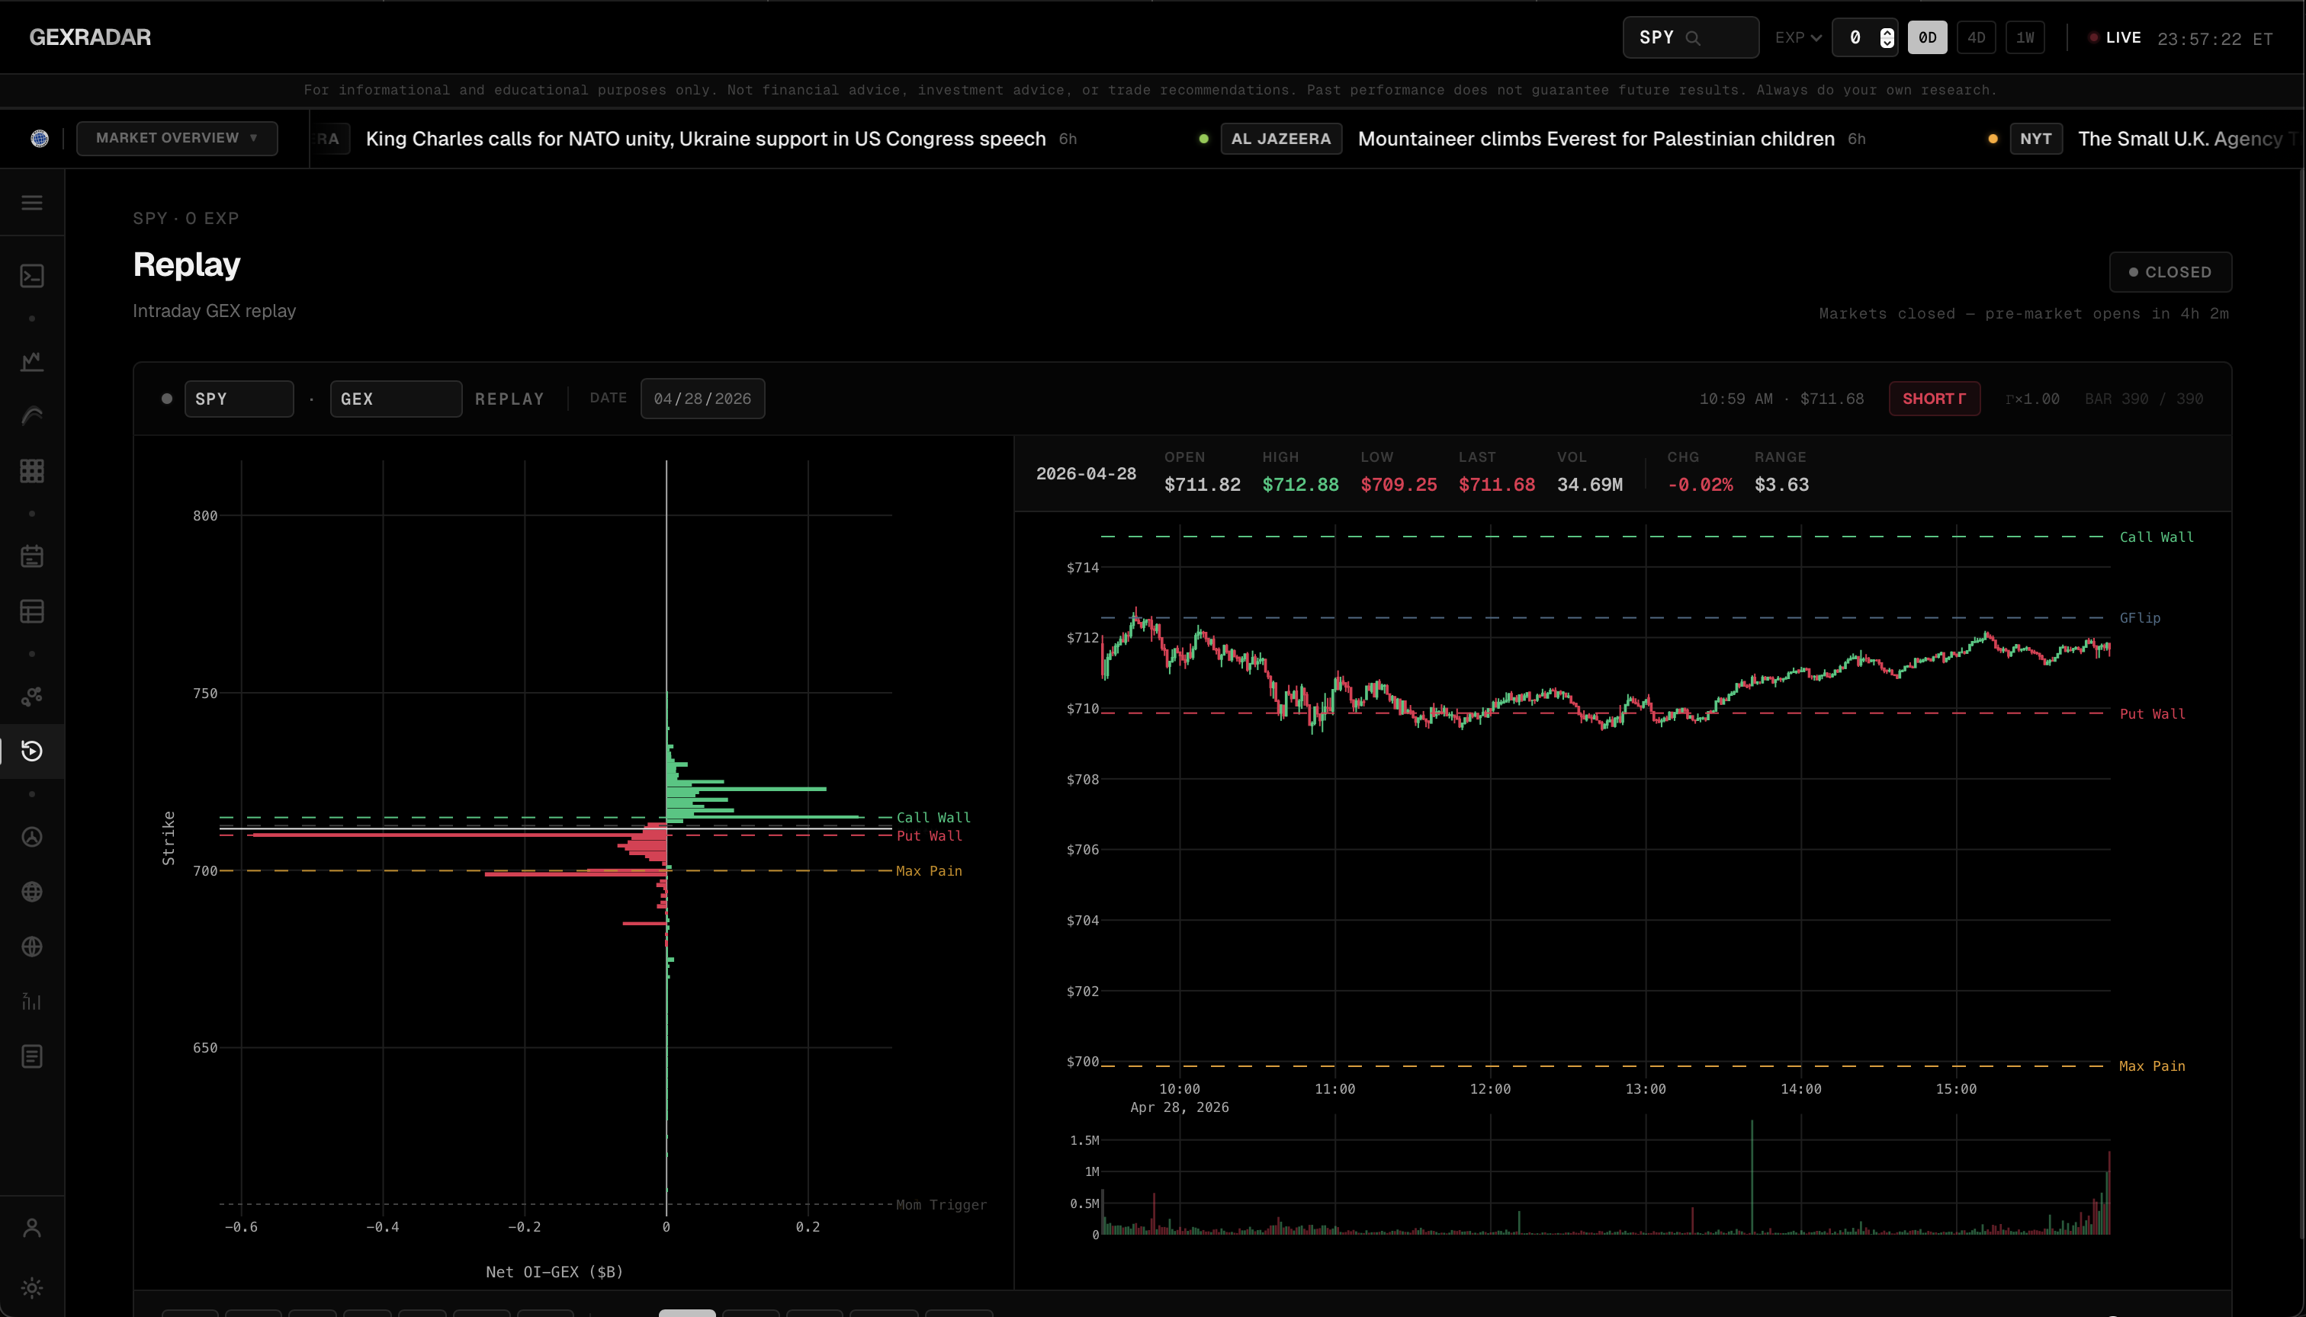Open the table layout sidebar icon
The height and width of the screenshot is (1317, 2306).
click(32, 611)
